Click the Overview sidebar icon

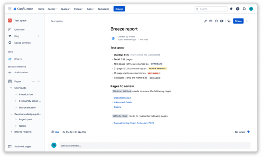click(x=10, y=30)
